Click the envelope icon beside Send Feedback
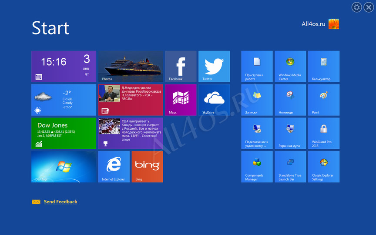The height and width of the screenshot is (235, 376). coord(36,202)
